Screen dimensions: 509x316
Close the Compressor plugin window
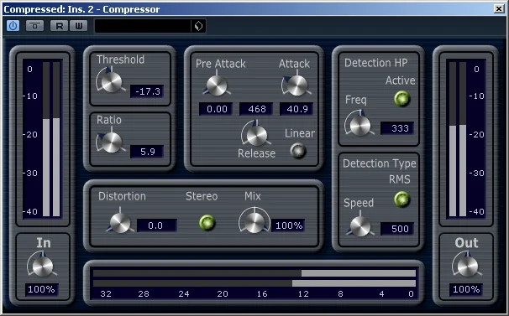pyautogui.click(x=499, y=8)
